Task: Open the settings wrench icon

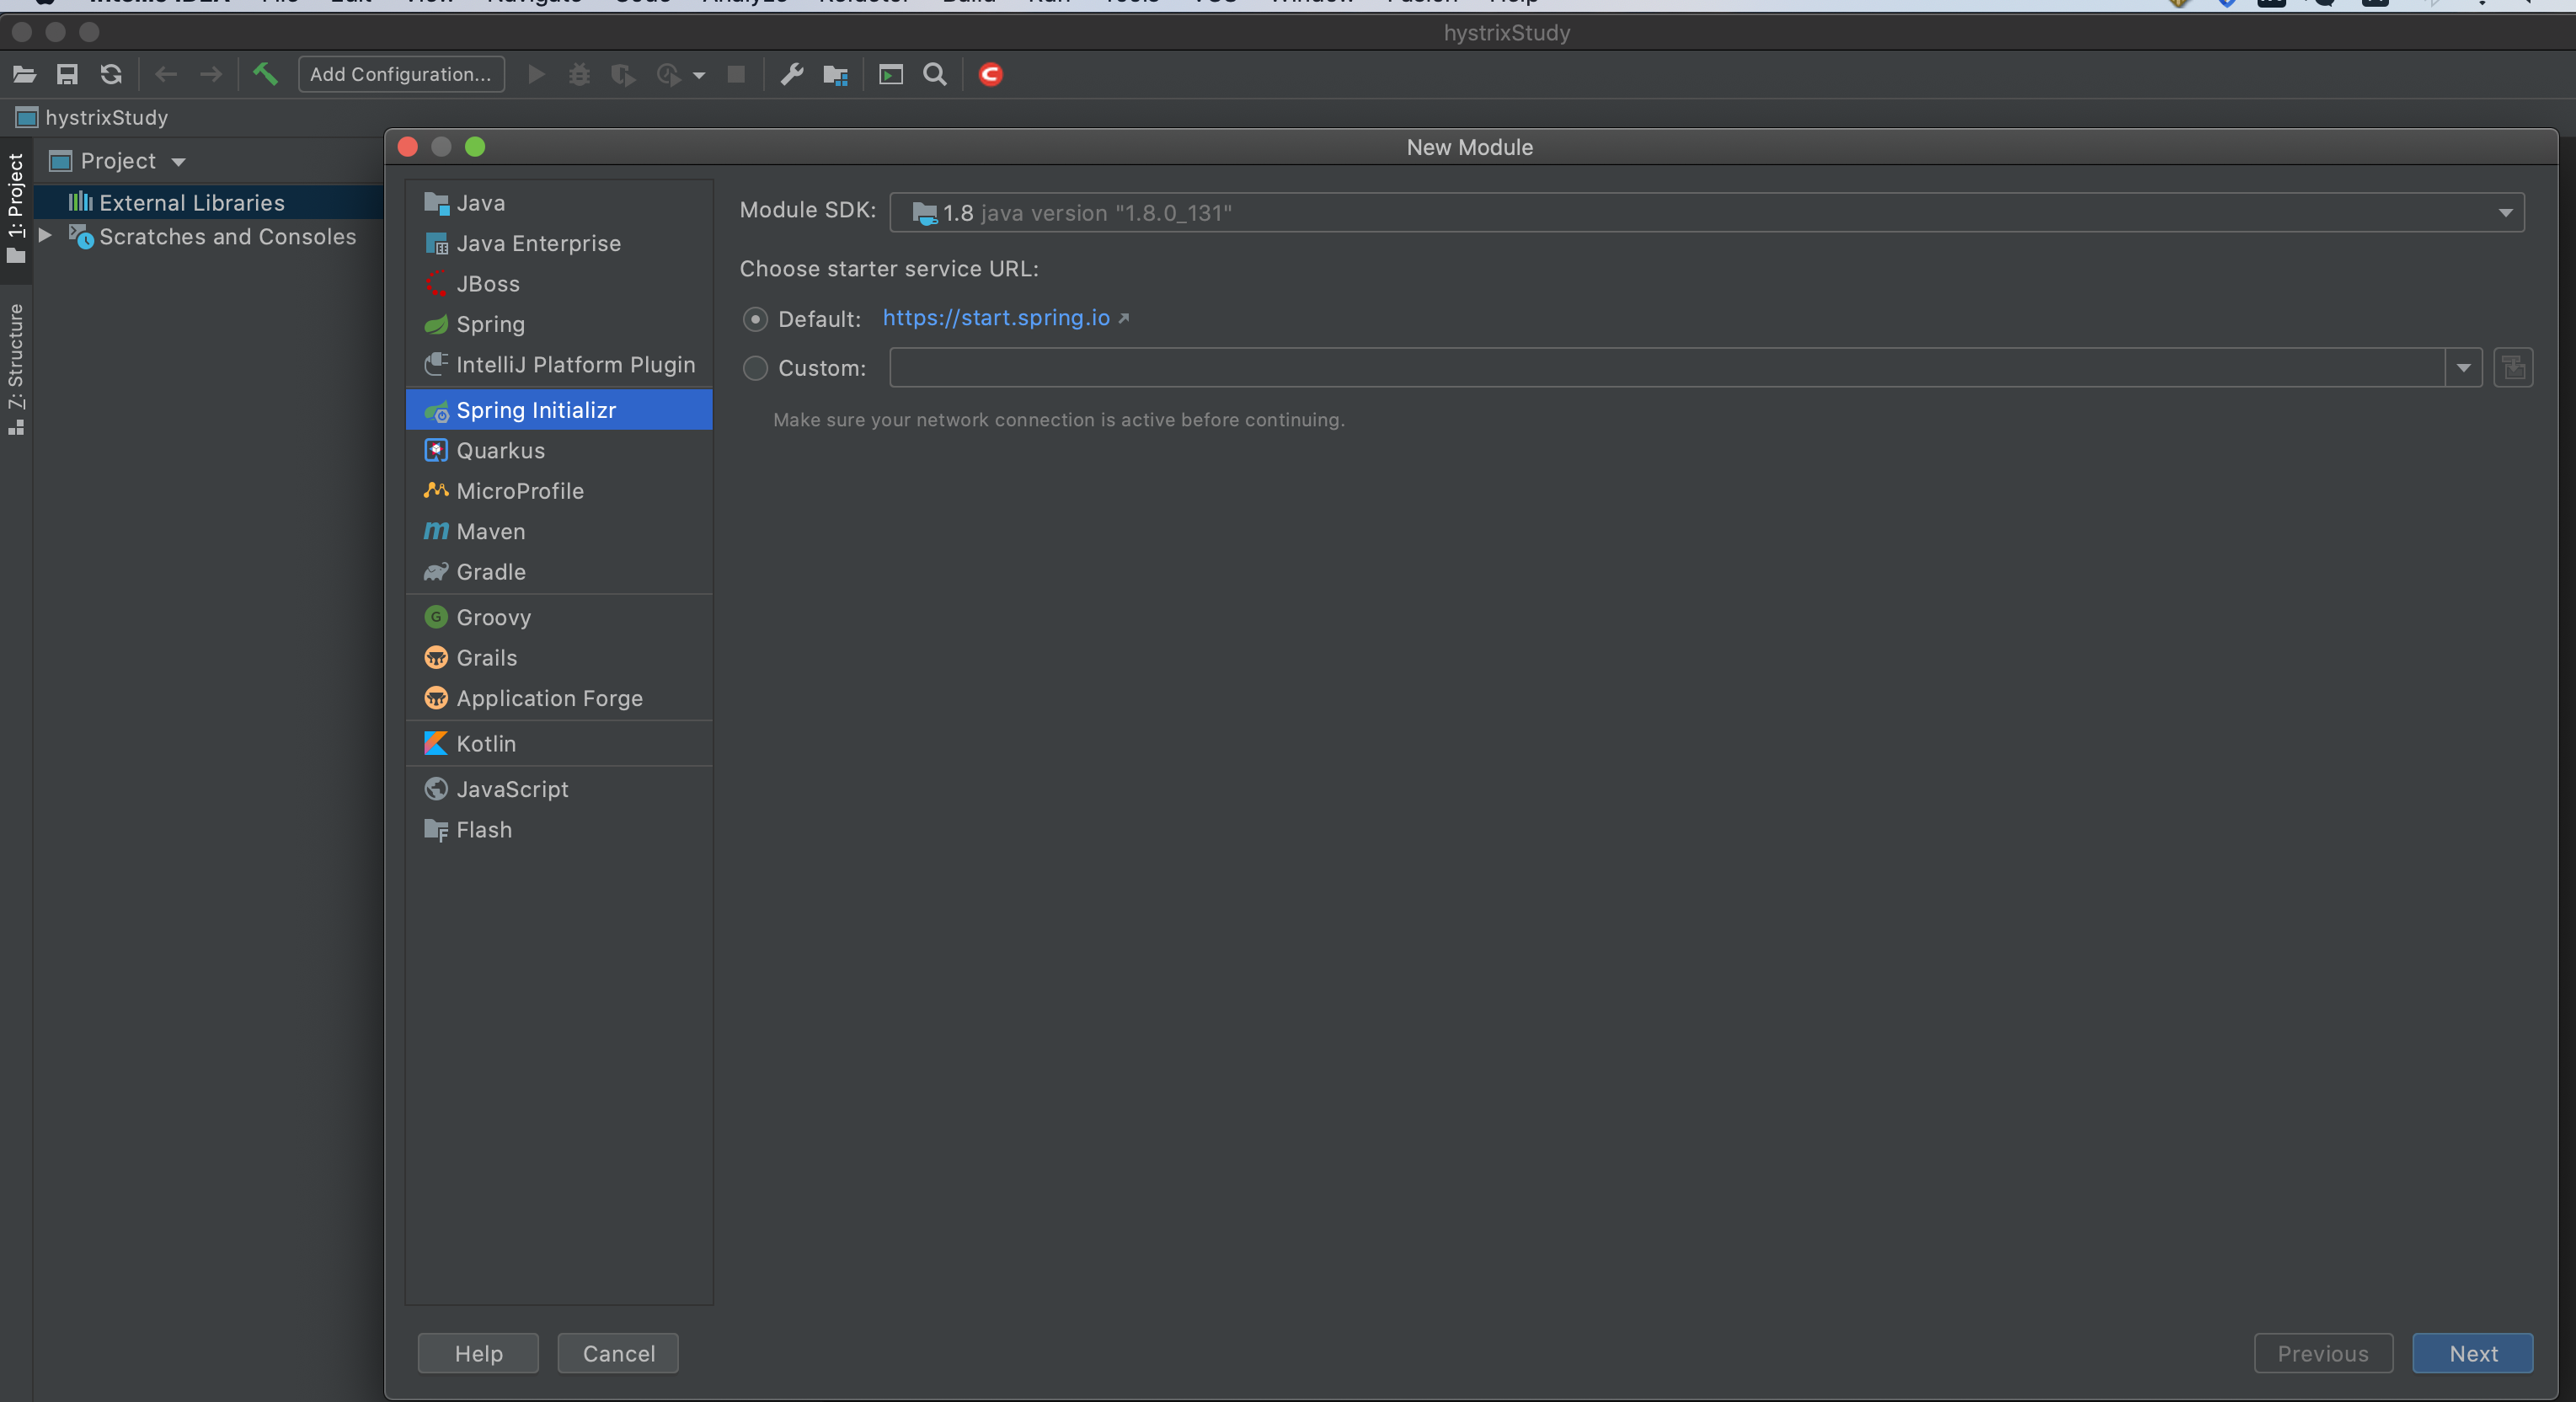Action: (x=792, y=74)
